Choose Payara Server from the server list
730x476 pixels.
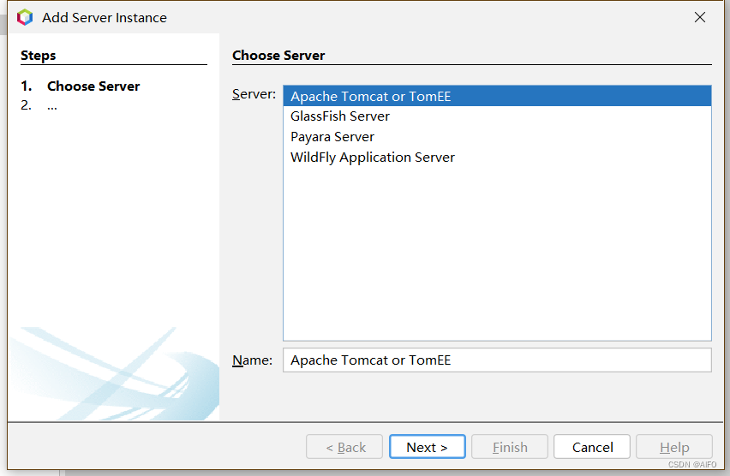pos(497,137)
